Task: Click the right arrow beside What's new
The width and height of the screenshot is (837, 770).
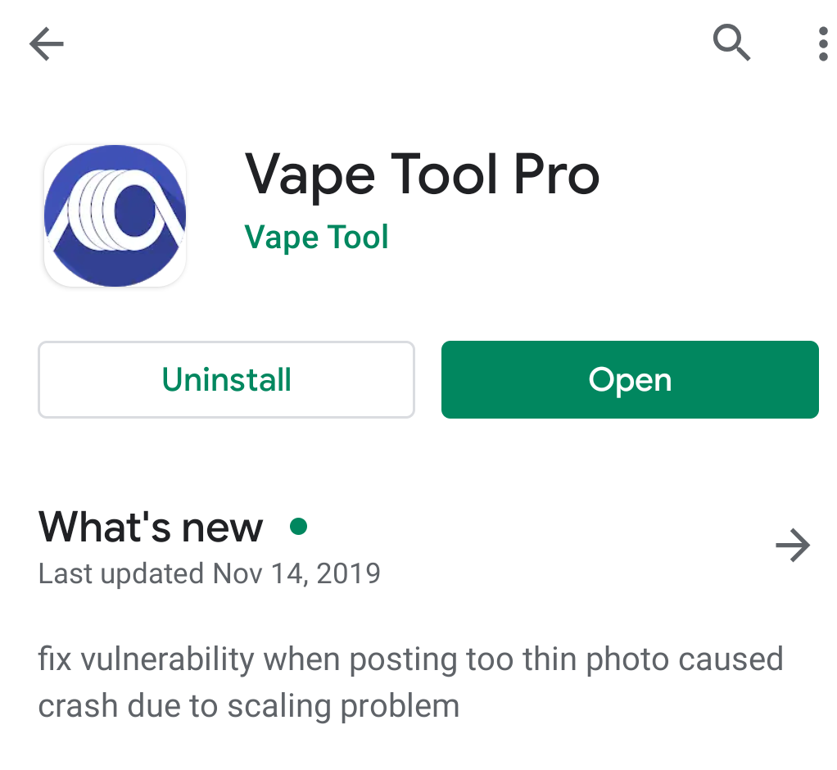Action: click(x=794, y=546)
